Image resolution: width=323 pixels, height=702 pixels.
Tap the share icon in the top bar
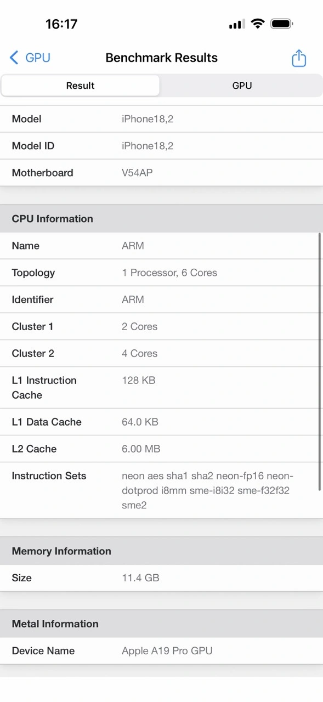click(x=298, y=58)
